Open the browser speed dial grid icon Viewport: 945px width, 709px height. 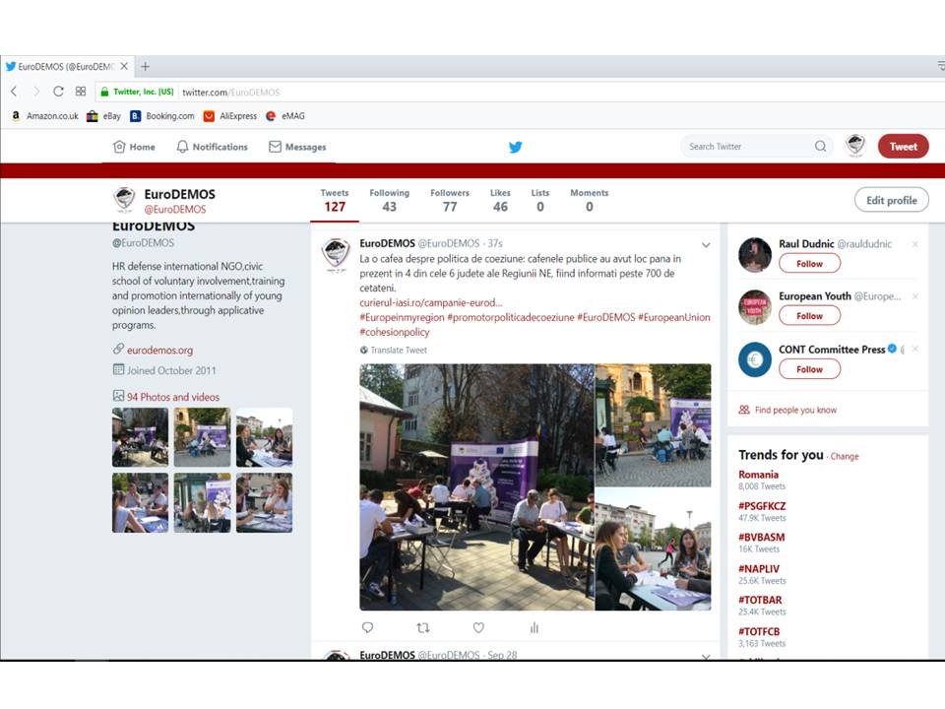(x=81, y=92)
